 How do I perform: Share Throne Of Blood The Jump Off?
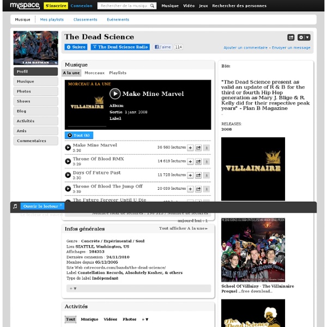(x=198, y=189)
